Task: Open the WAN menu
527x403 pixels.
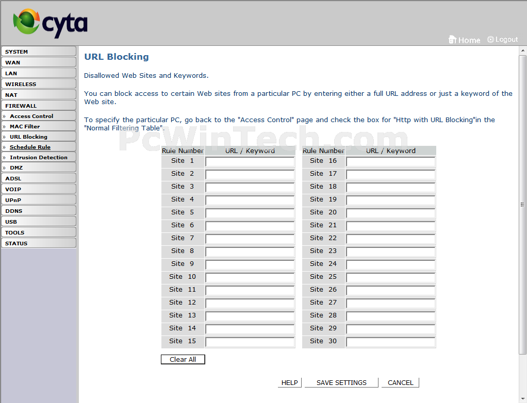Action: tap(39, 62)
